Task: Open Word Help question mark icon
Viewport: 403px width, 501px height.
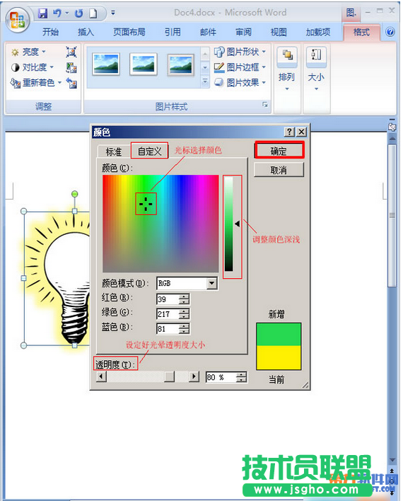Action: coord(390,32)
